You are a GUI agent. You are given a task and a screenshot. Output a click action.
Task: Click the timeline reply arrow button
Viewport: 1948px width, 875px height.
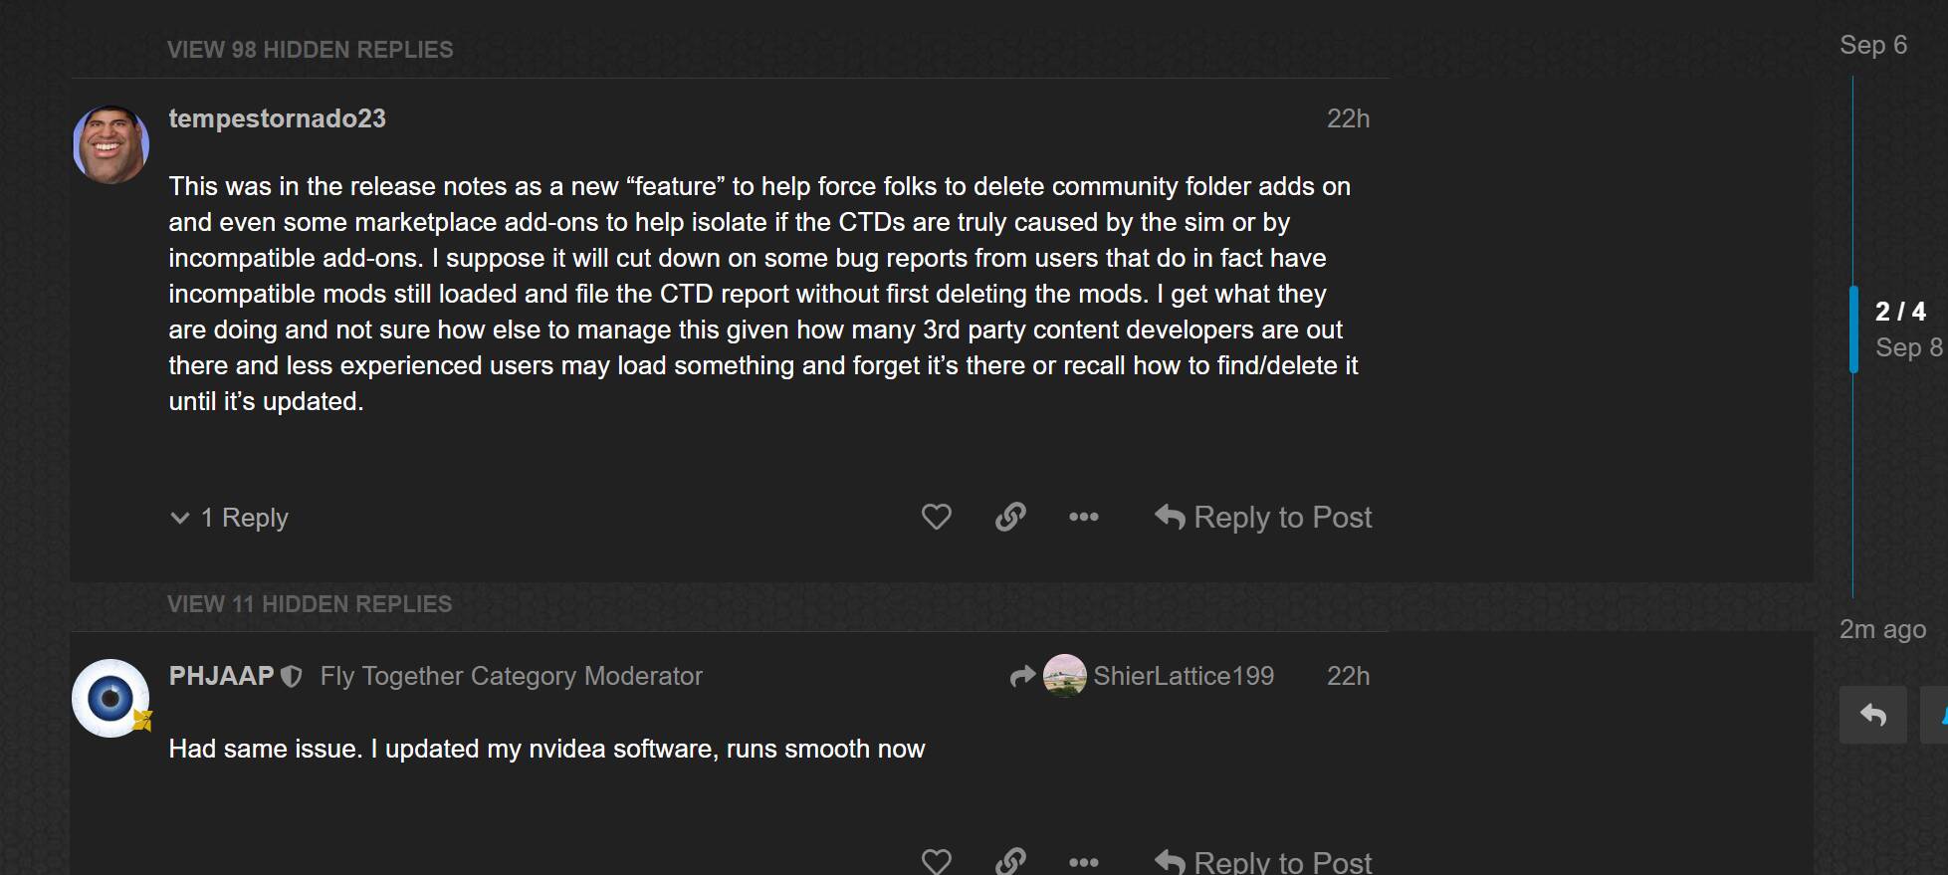[1872, 715]
